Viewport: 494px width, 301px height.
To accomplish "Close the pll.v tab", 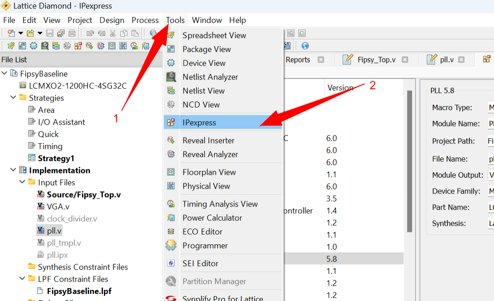I will click(x=461, y=59).
